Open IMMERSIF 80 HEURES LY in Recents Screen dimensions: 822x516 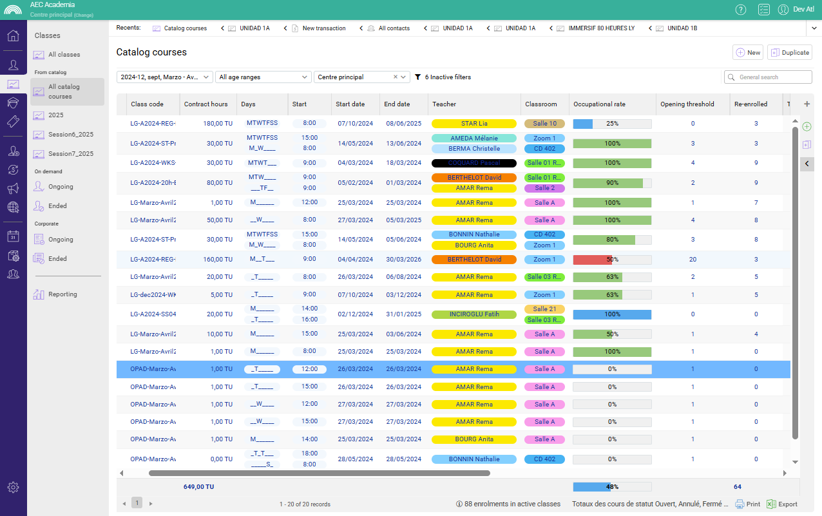pos(596,28)
